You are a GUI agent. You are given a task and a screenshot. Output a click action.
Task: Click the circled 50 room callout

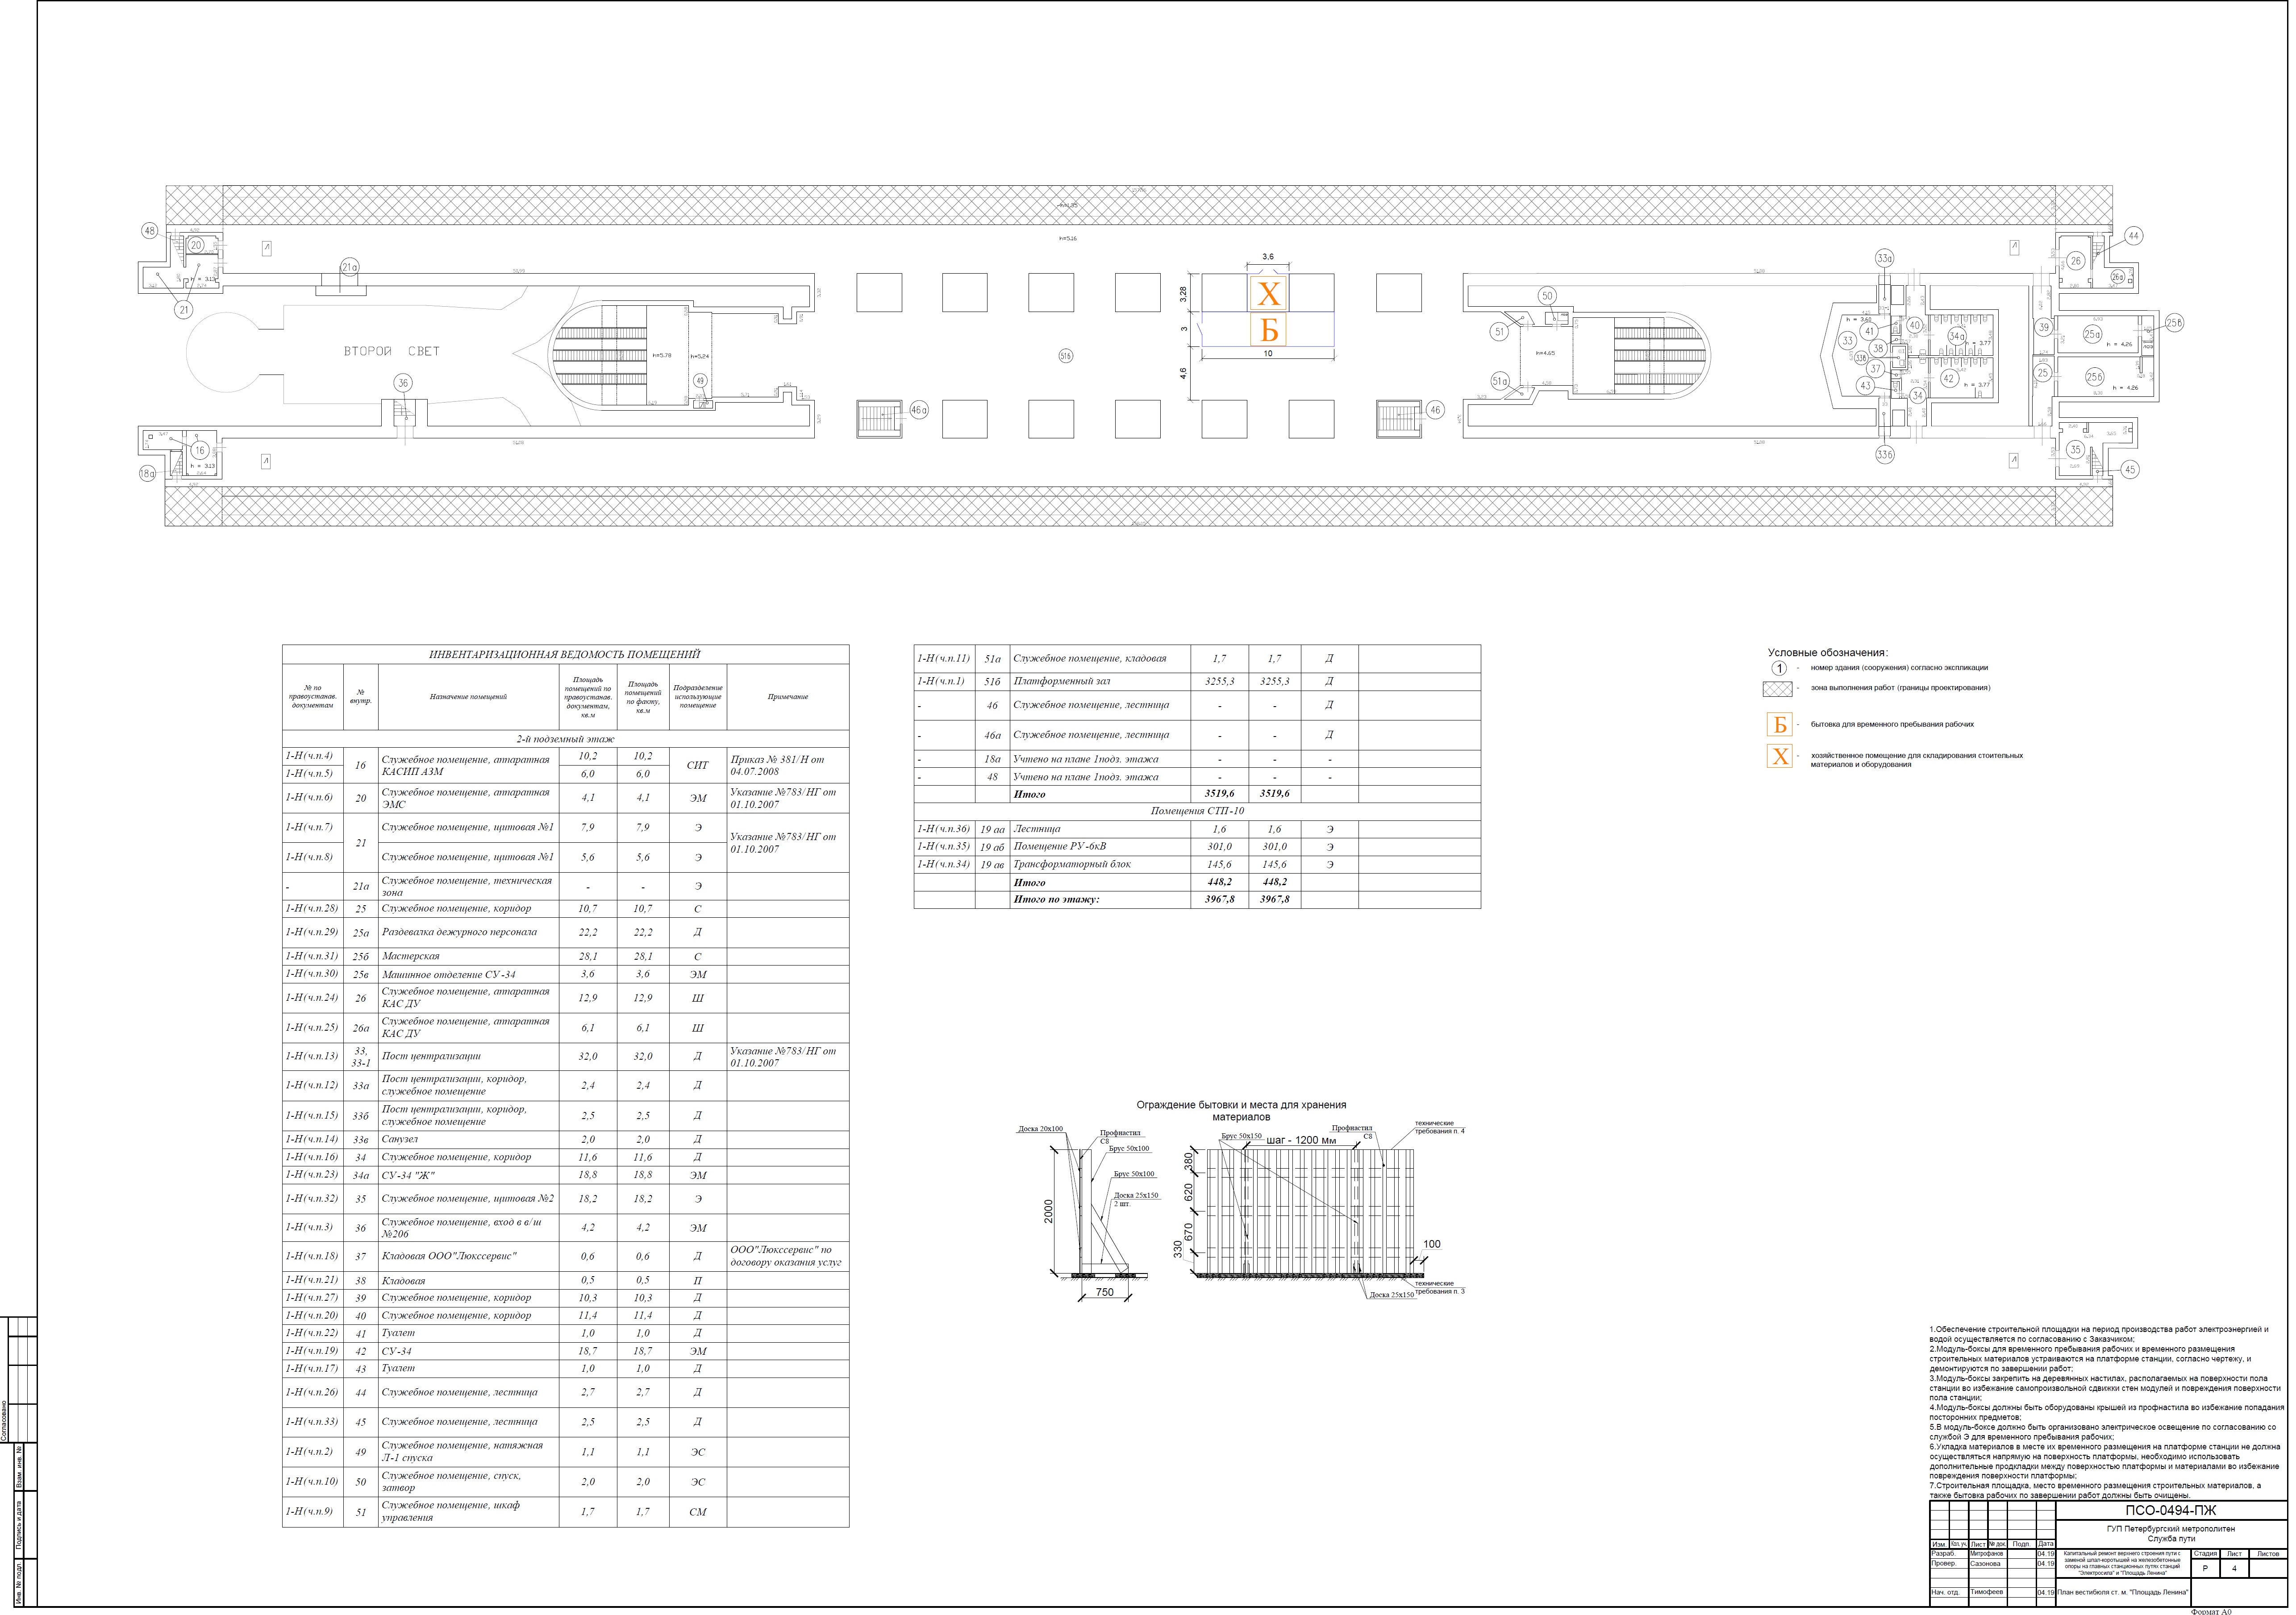pyautogui.click(x=1548, y=296)
